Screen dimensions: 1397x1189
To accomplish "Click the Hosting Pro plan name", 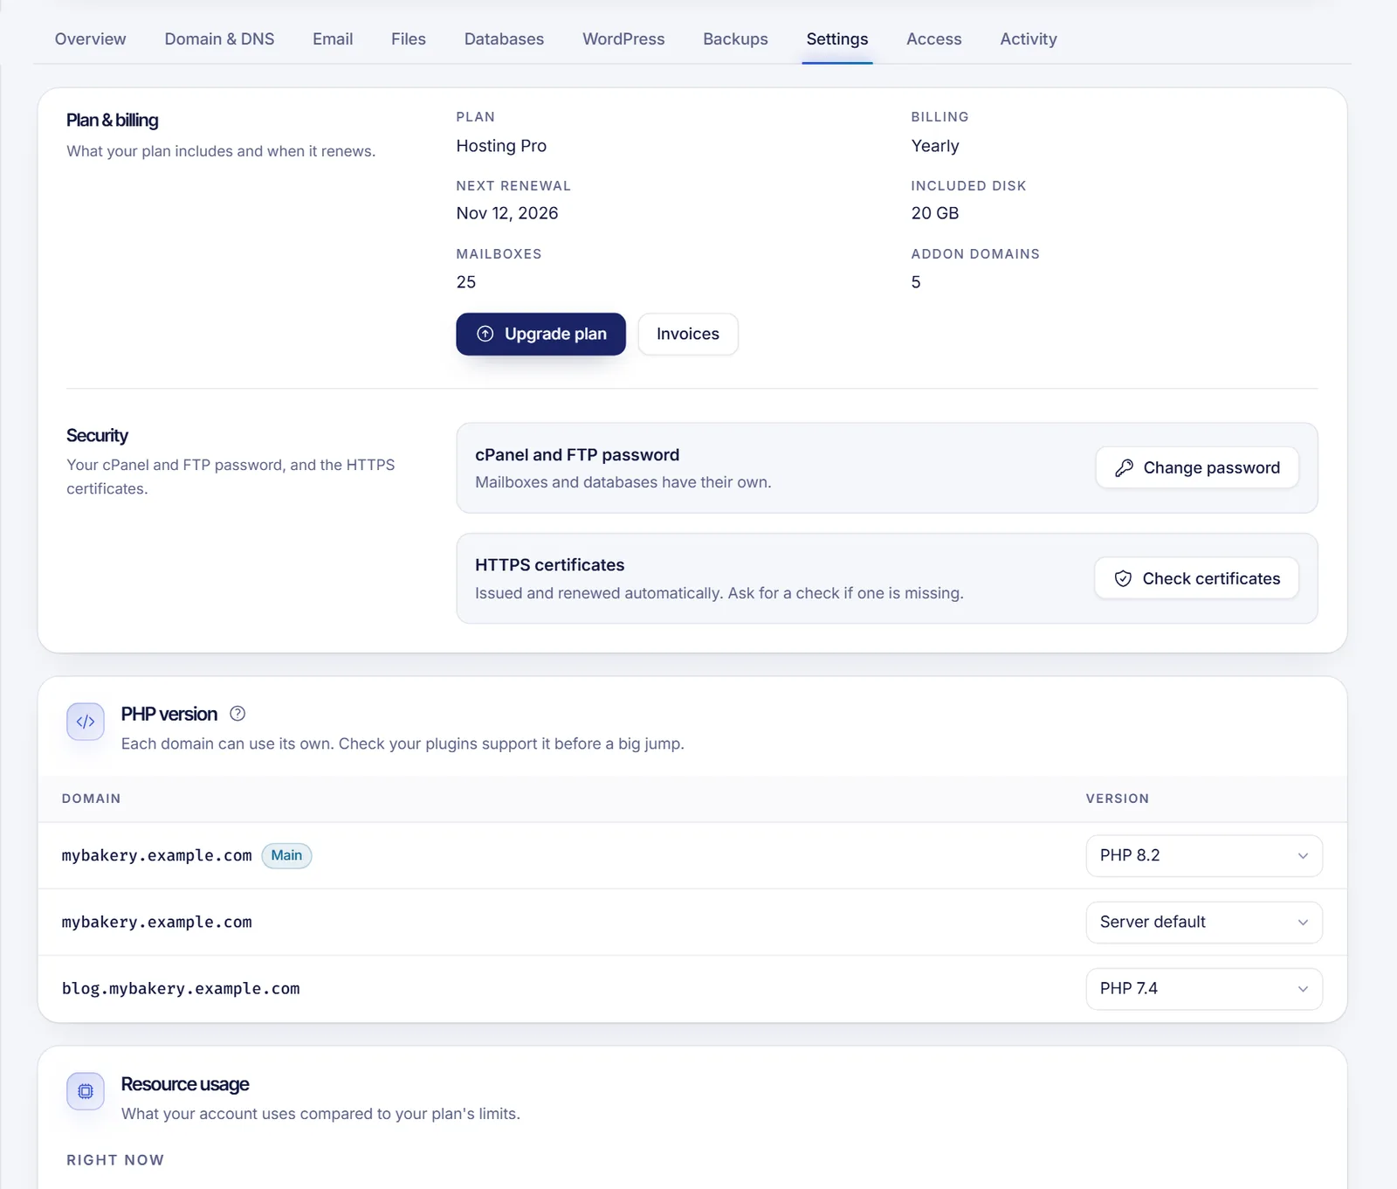I will pos(501,146).
